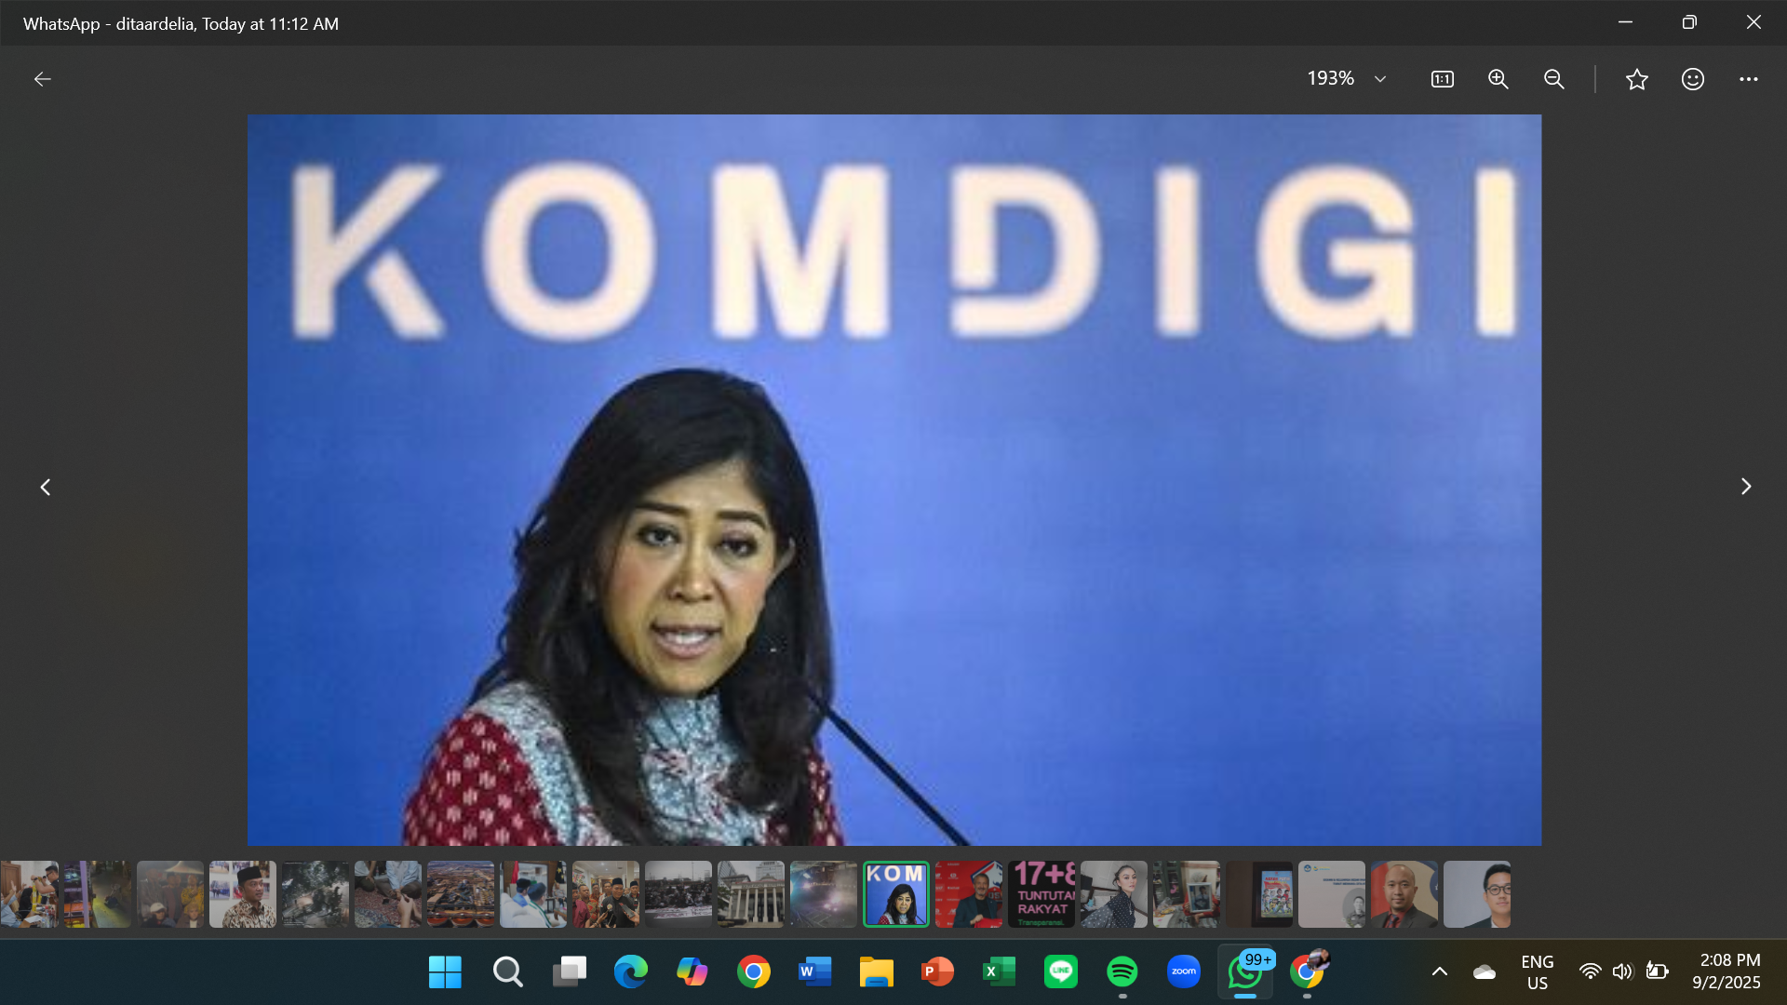1787x1005 pixels.
Task: Open Task View on the taskbar
Action: pos(569,971)
